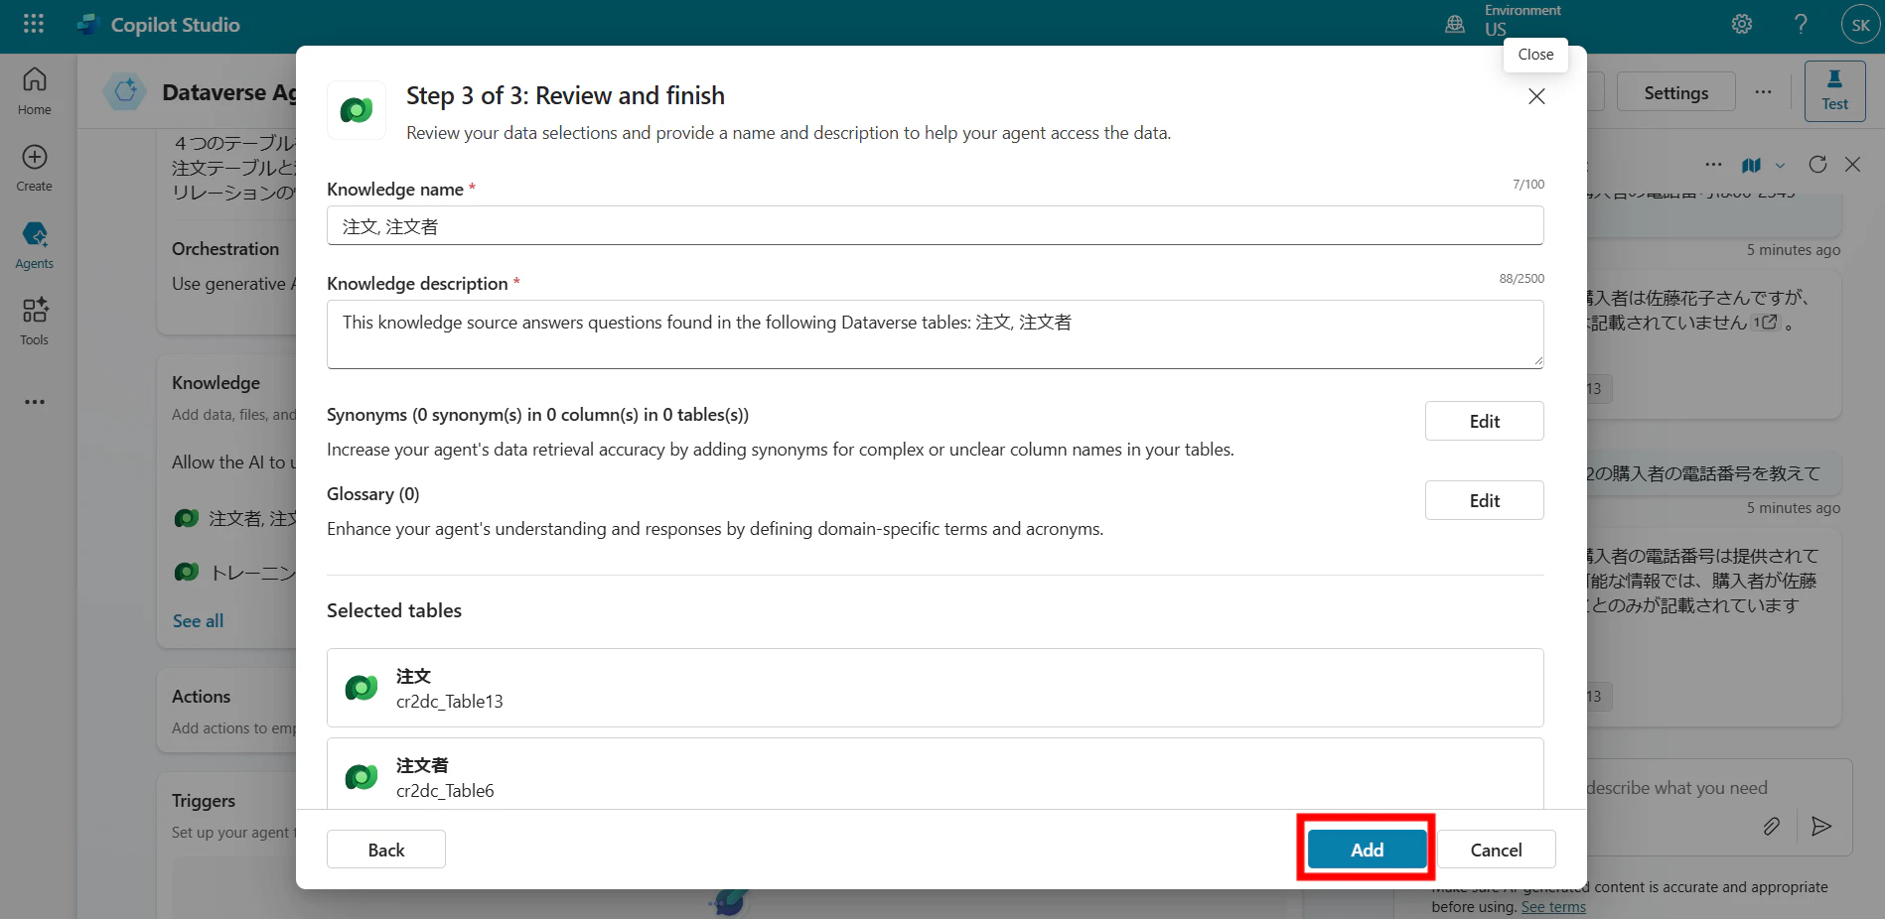Click the Test button
Screen dimensions: 1885x919
[x=1834, y=91]
